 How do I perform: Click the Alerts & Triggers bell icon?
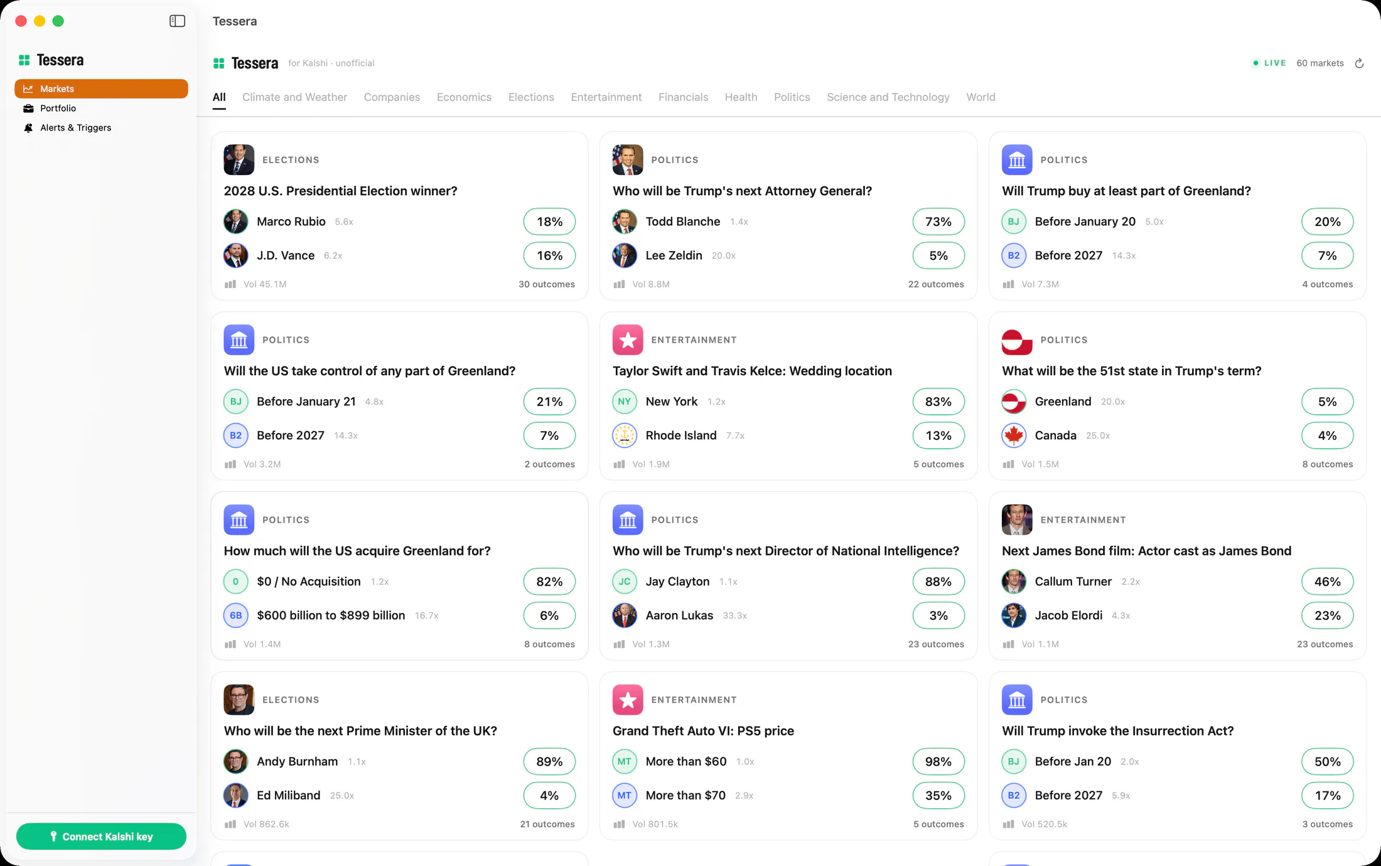pyautogui.click(x=28, y=128)
